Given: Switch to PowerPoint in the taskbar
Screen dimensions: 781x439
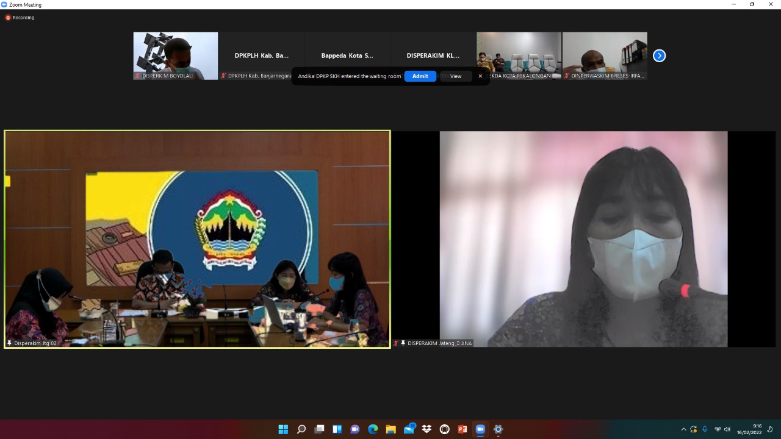Looking at the screenshot, I should [462, 429].
